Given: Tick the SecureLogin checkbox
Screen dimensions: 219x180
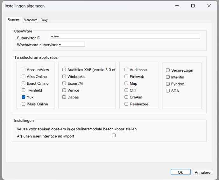Looking at the screenshot, I should 168,70.
